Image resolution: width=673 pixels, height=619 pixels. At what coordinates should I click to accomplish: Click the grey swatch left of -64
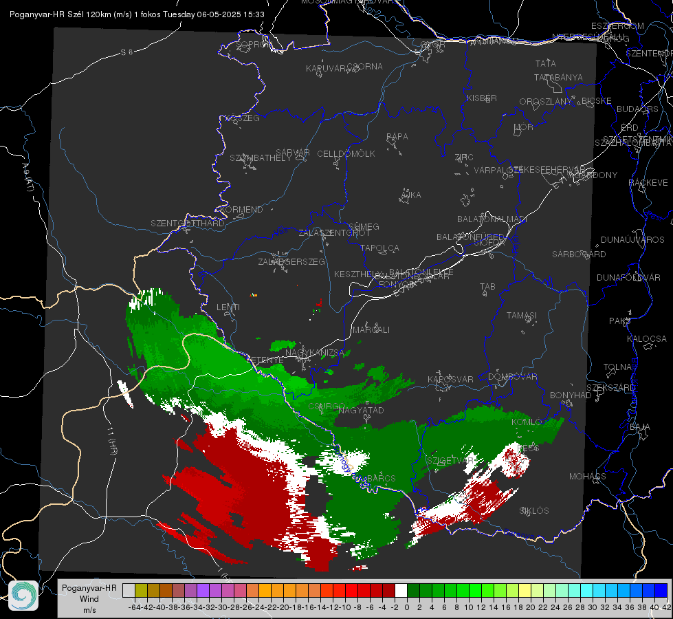[x=129, y=591]
